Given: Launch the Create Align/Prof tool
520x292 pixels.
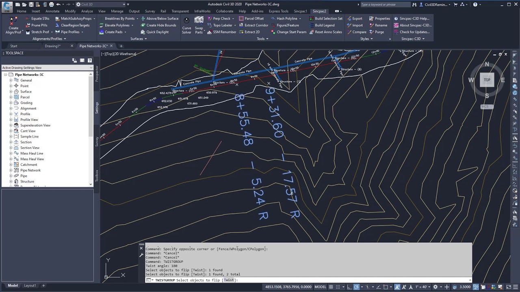Looking at the screenshot, I should coord(13,26).
